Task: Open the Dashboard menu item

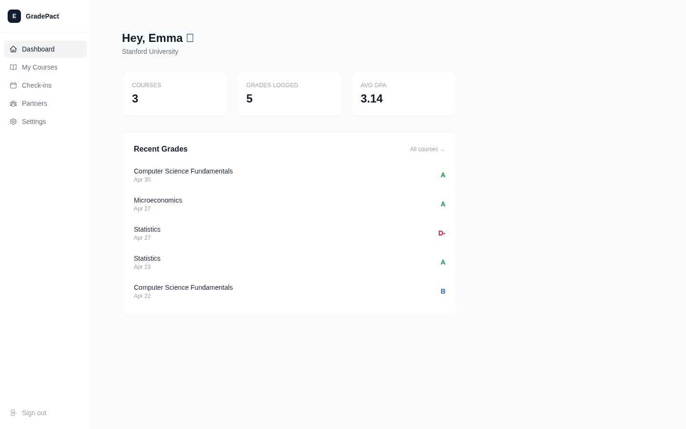Action: pyautogui.click(x=45, y=49)
